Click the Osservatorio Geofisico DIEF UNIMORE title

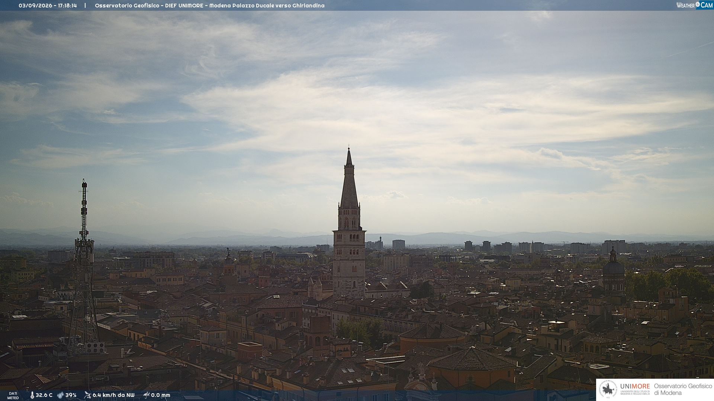(210, 6)
